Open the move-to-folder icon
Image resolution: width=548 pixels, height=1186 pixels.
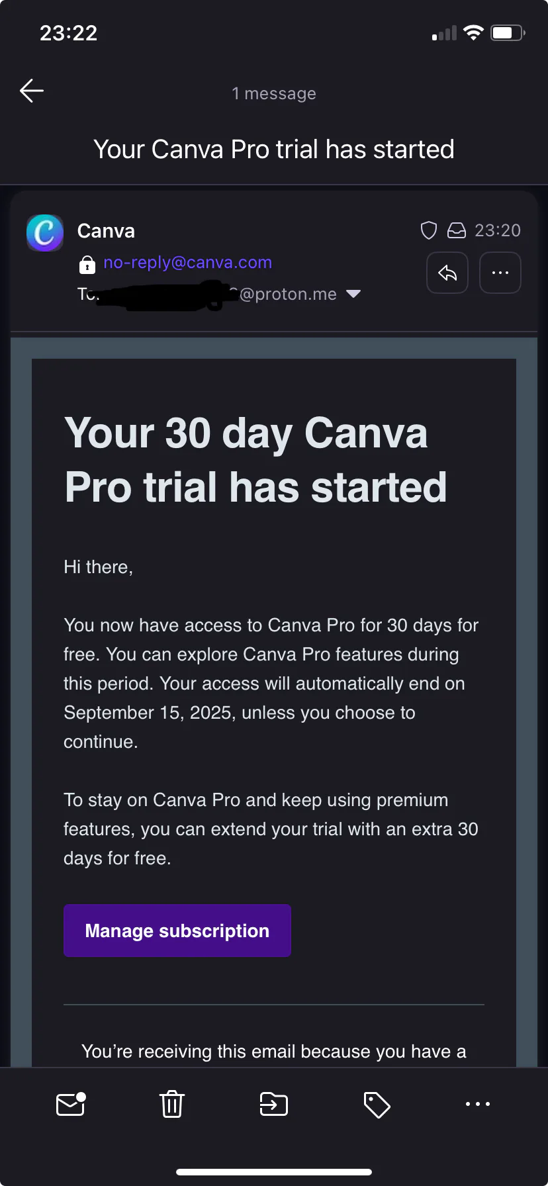coord(273,1104)
